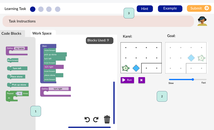214x130 pixels.
Task: Click the Slow to Fast speed slider
Action: (187, 79)
